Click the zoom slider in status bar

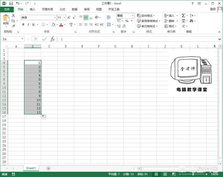(x=193, y=174)
